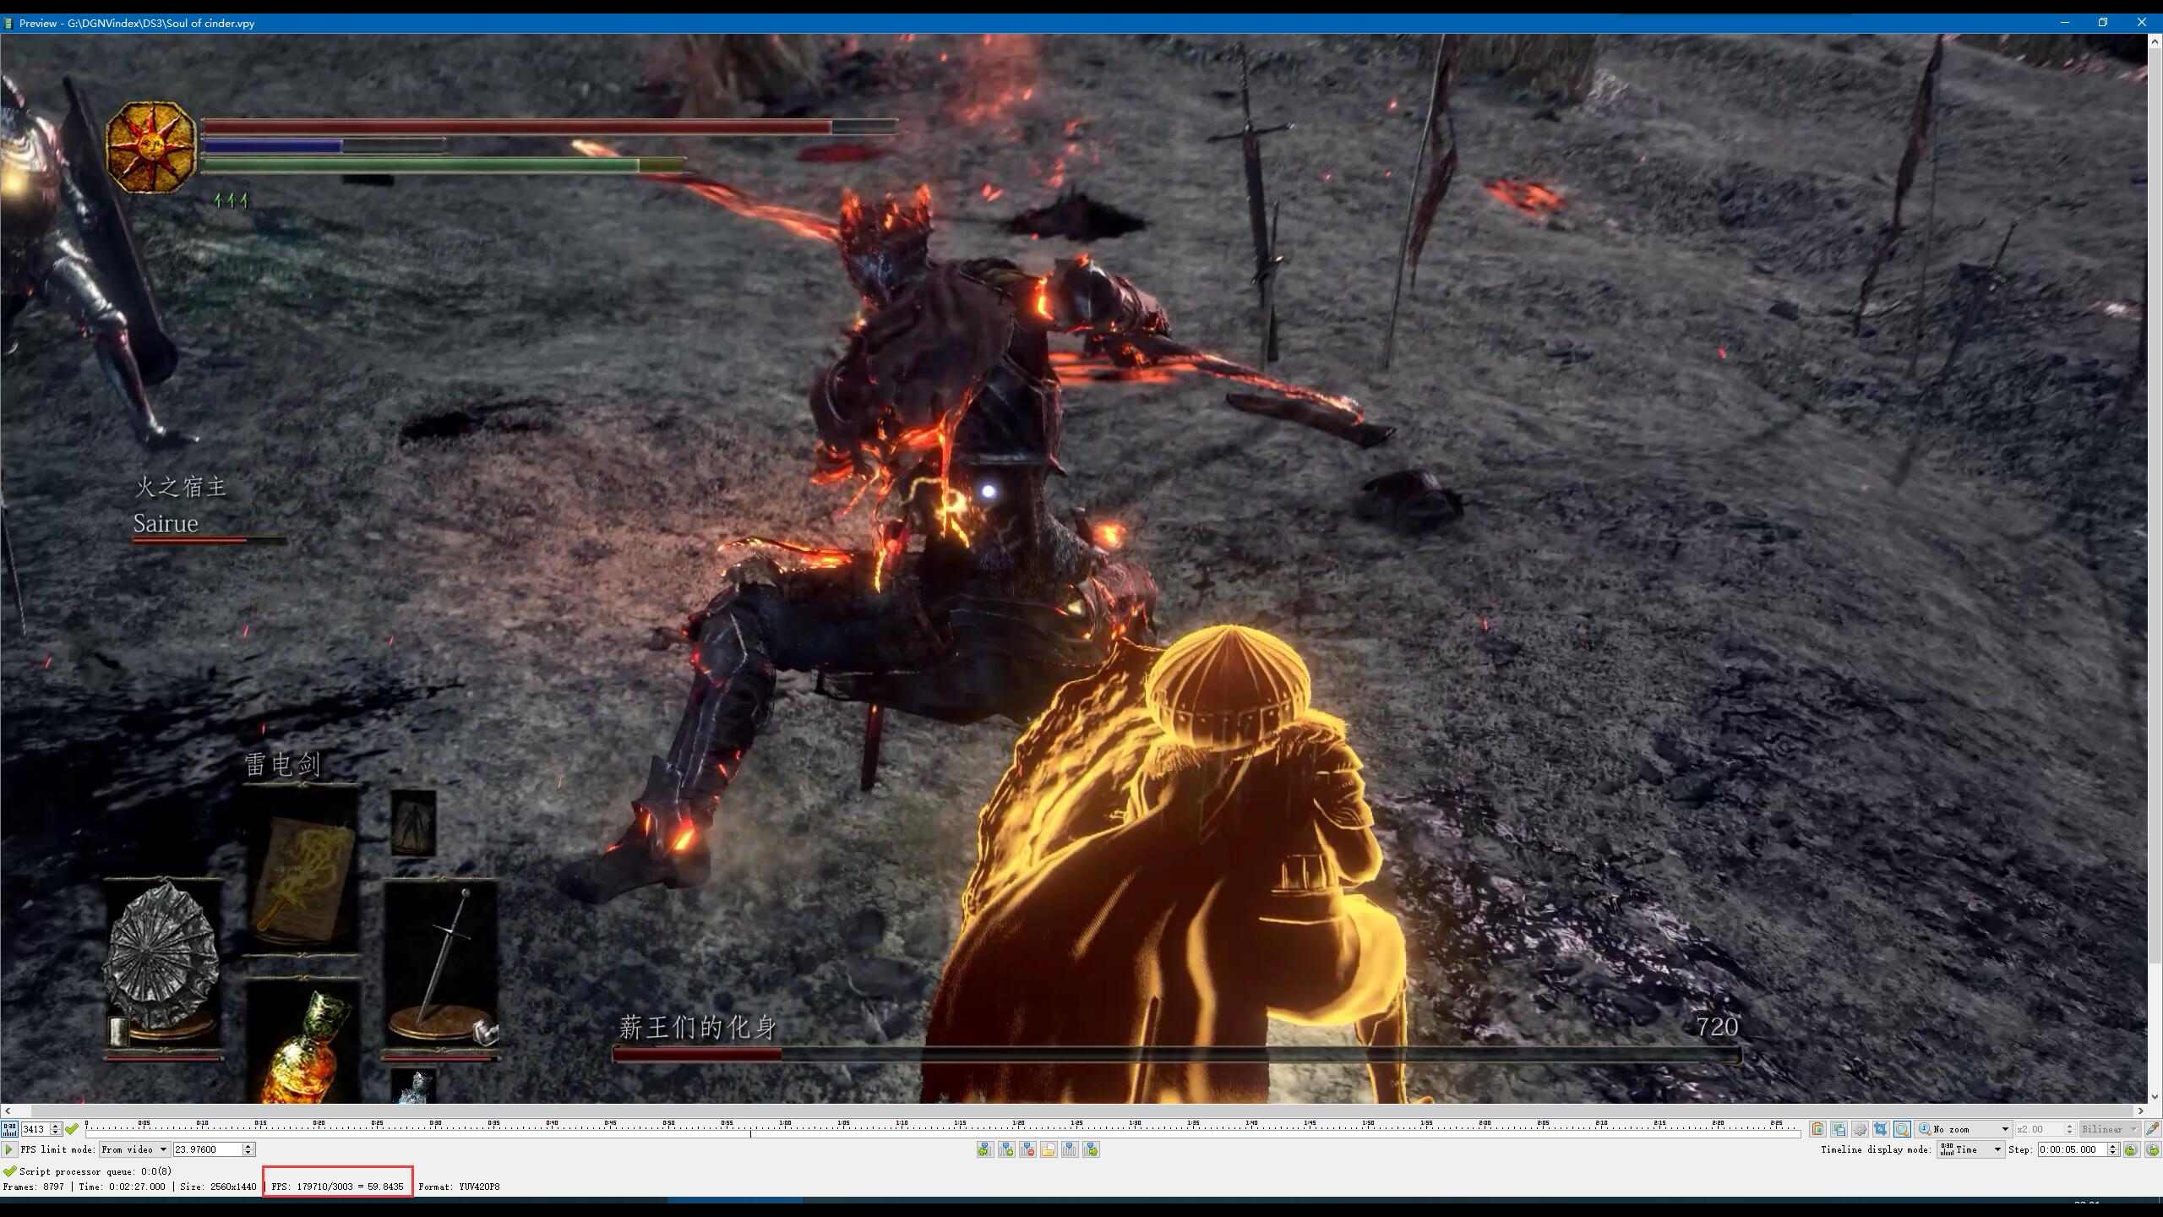Toggle the zoom panel magnifier button
2163x1217 pixels.
pyautogui.click(x=1902, y=1129)
